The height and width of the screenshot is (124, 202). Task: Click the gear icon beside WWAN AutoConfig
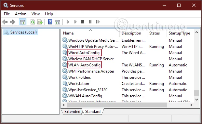[65, 96]
